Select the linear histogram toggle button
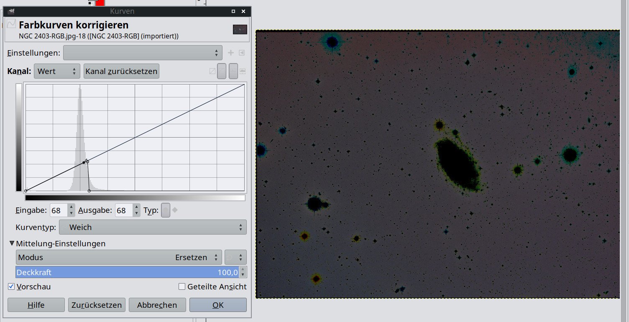The image size is (629, 322). [222, 71]
